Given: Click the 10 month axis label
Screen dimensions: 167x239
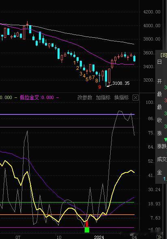Looking at the screenshot, I should coord(59,237).
